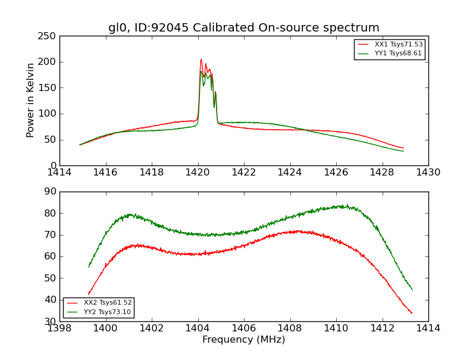Click the bottom plot x-axis tick label 1410
Viewport: 476px width, 357px height.
pyautogui.click(x=336, y=328)
